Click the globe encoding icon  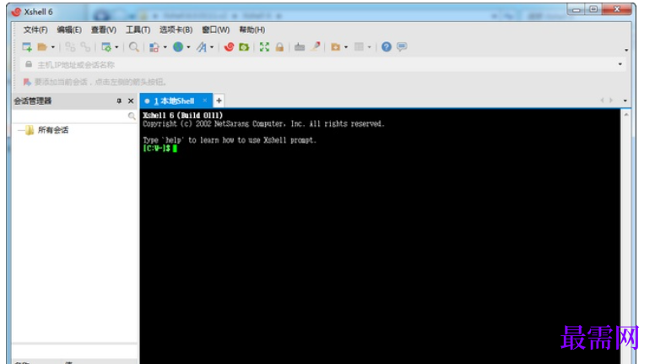pyautogui.click(x=178, y=47)
